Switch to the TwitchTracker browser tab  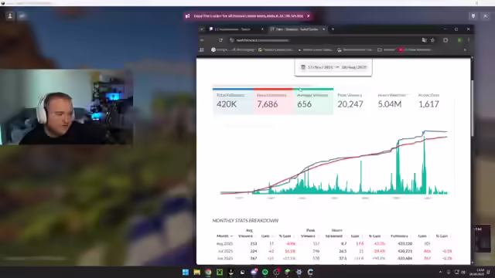coord(297,29)
